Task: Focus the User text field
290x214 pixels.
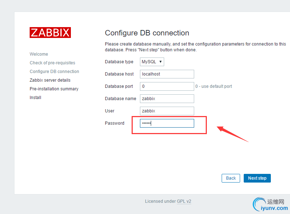Action: coord(167,111)
